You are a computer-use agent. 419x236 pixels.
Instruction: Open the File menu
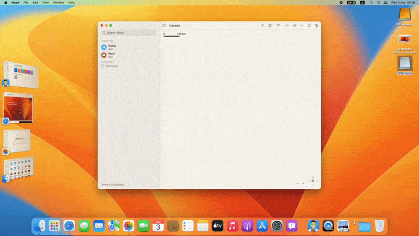coord(26,3)
